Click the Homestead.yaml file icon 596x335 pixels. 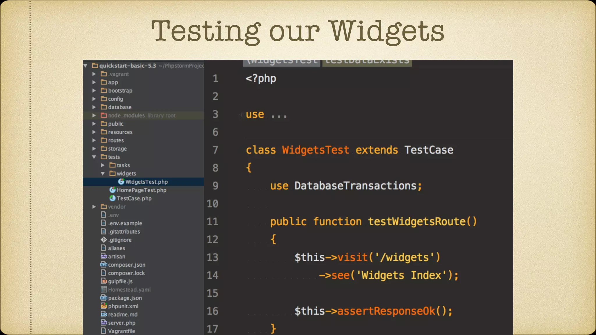(x=104, y=290)
